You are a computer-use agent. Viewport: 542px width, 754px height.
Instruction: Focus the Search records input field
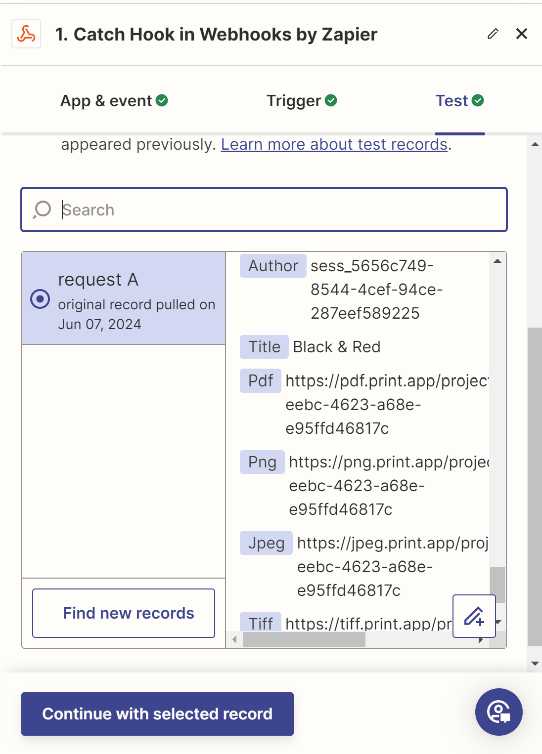[x=264, y=209]
